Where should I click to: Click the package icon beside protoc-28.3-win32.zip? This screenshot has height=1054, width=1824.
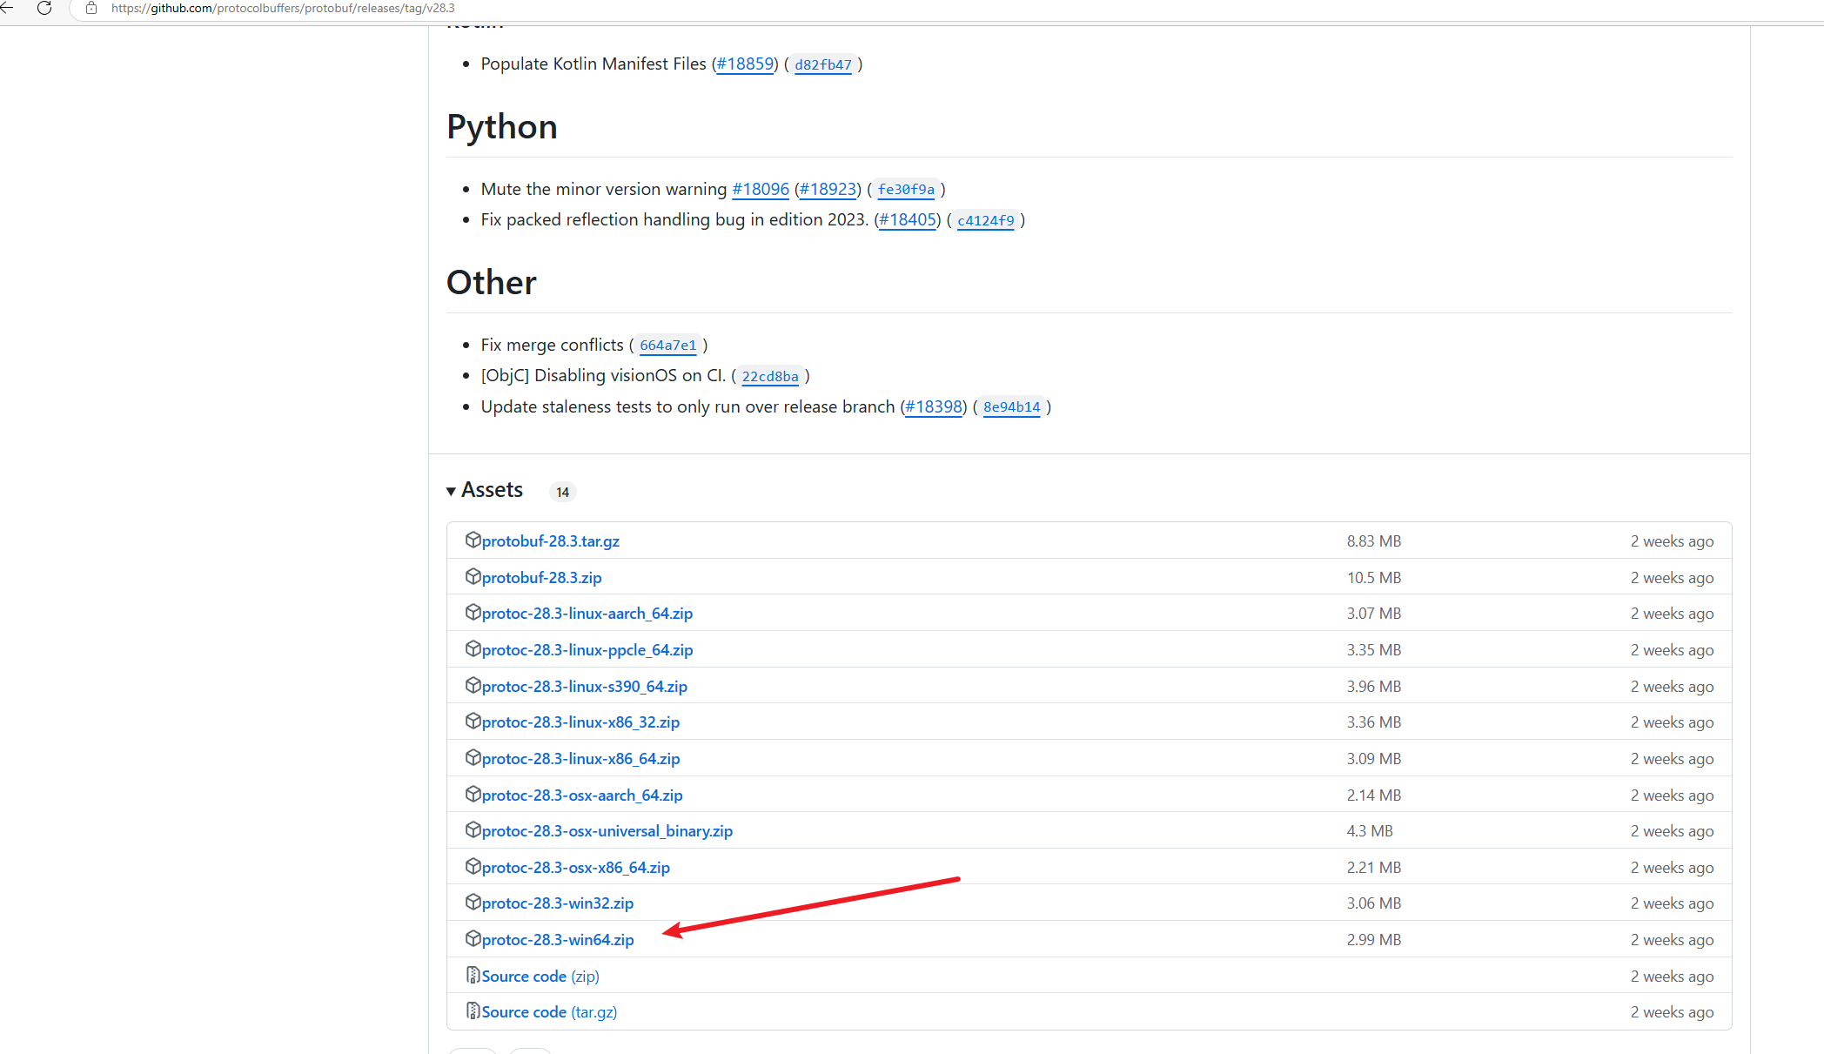click(x=473, y=902)
